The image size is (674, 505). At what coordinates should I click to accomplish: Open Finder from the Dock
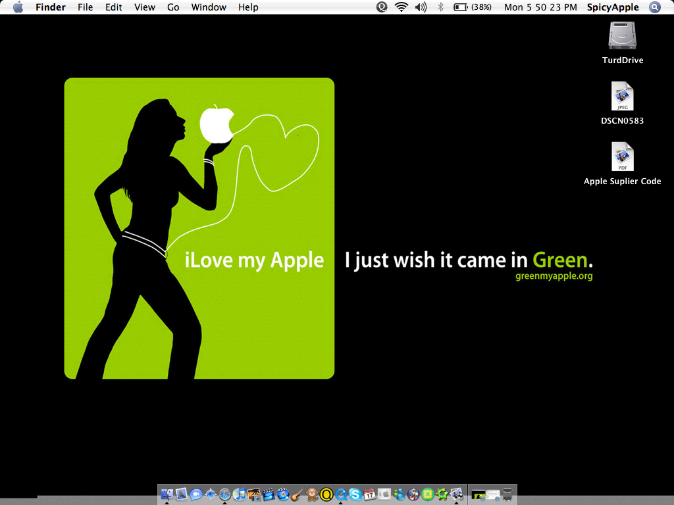(167, 494)
